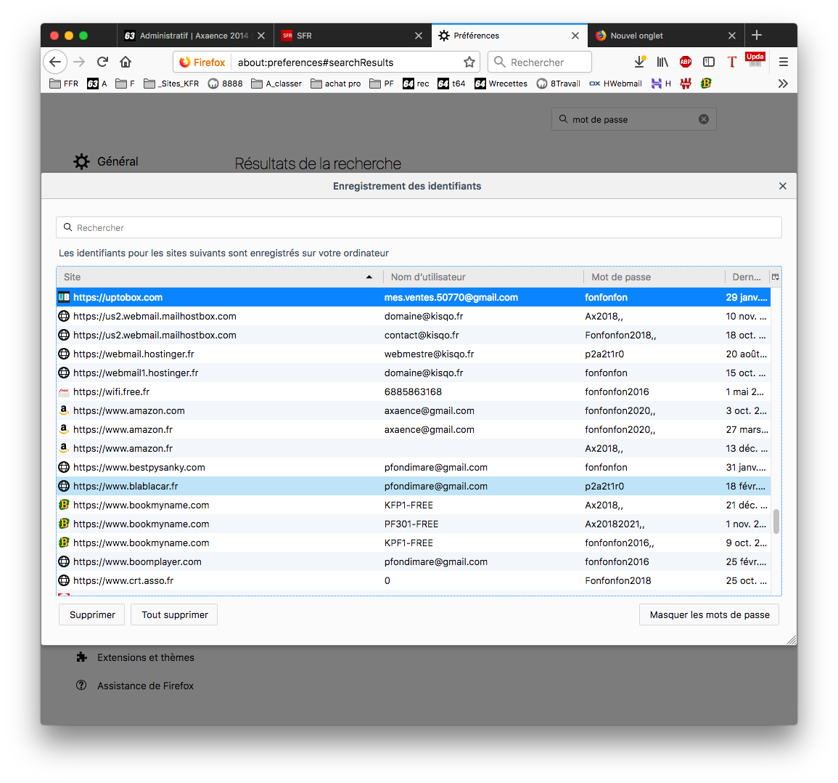Select the https://www.crt.asso.fr row
The image size is (838, 783).
click(x=414, y=580)
